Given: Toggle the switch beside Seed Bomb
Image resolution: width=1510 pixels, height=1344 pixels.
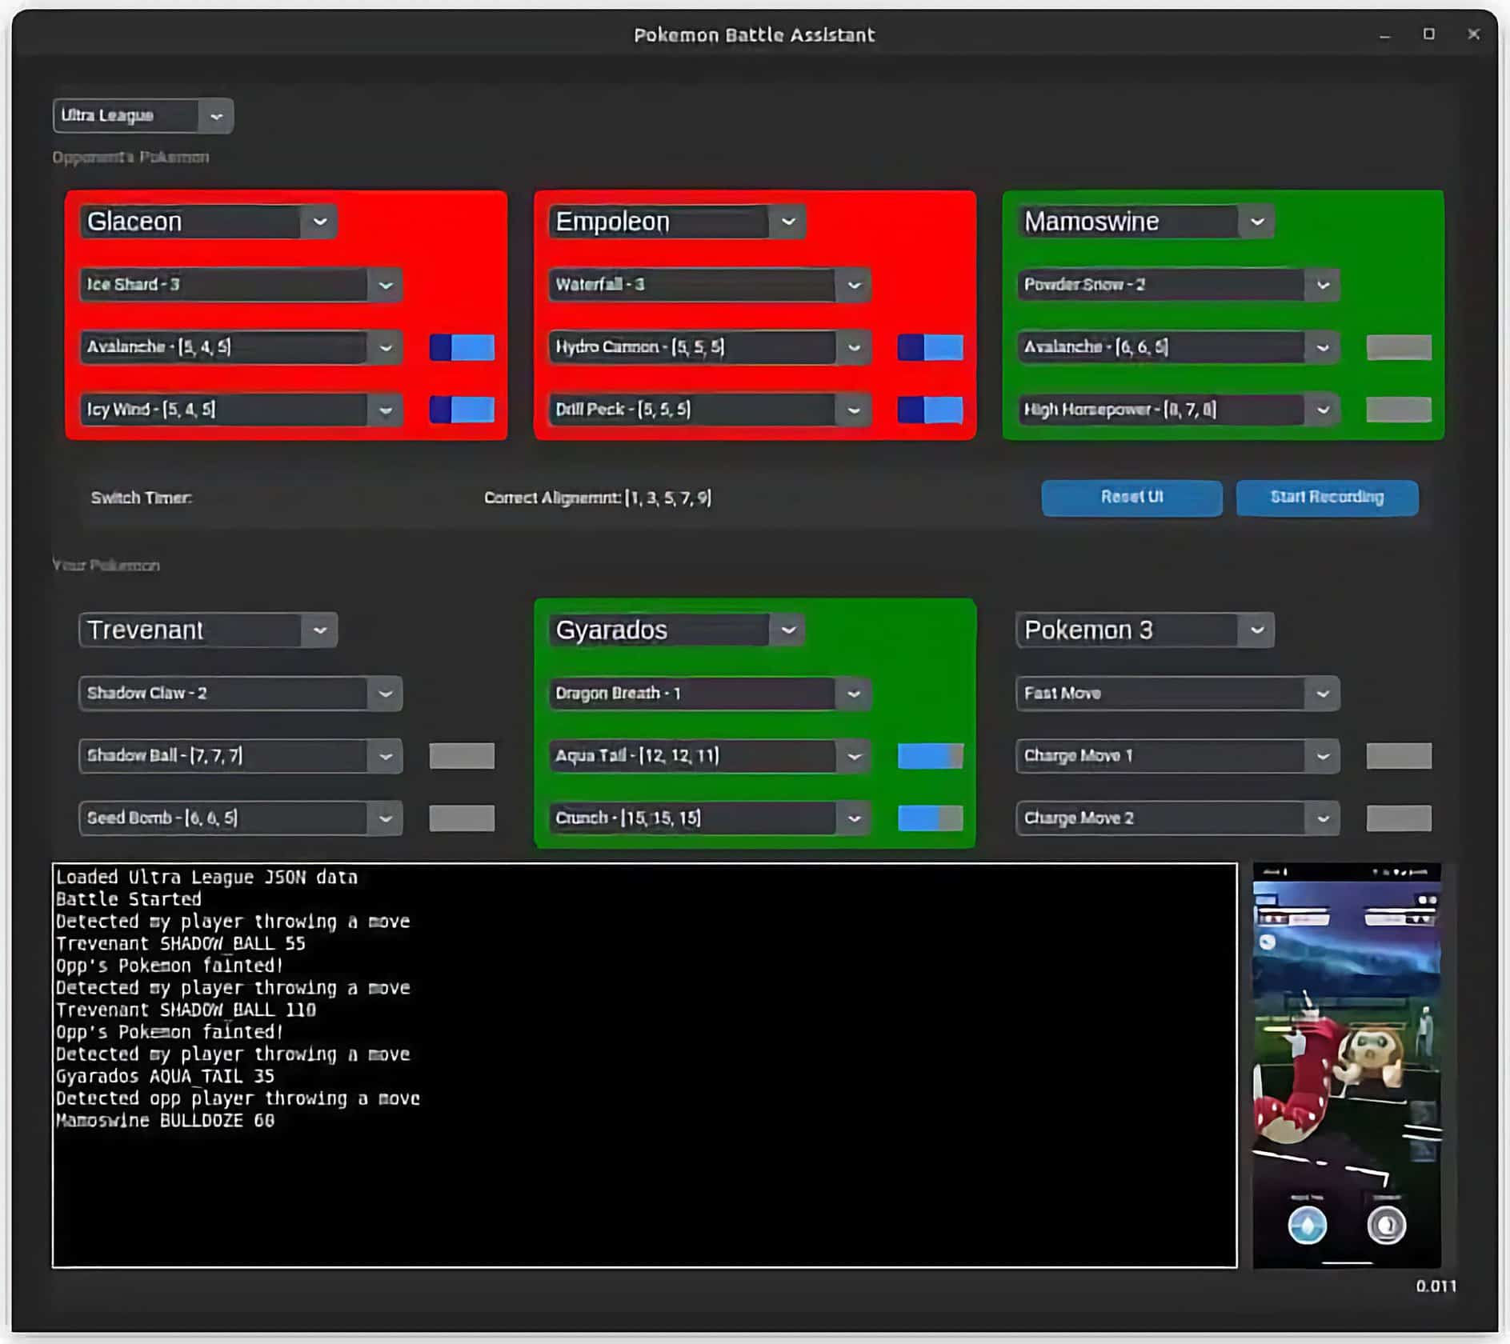Looking at the screenshot, I should 462,818.
